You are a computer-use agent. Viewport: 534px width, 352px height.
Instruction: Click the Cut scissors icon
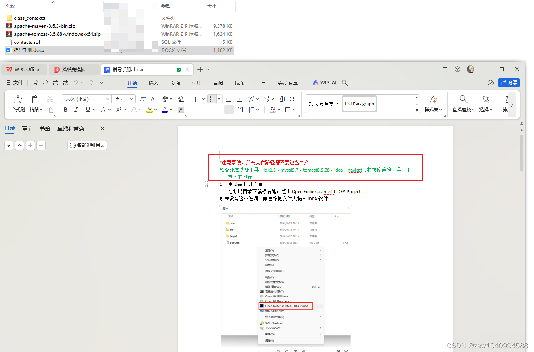(50, 99)
